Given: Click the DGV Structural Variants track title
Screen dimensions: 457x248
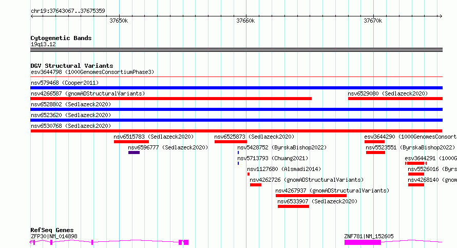Looking at the screenshot, I should [72, 66].
